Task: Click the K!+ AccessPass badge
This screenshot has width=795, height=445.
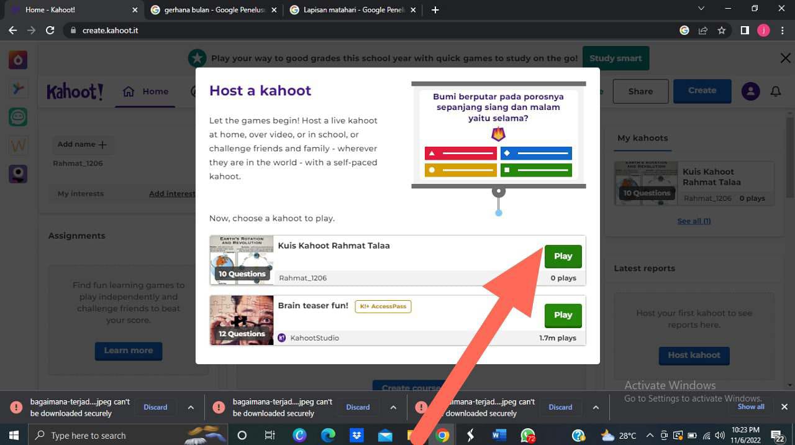Action: pyautogui.click(x=383, y=306)
